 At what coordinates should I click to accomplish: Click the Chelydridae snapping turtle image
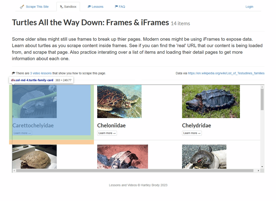[x=211, y=102]
